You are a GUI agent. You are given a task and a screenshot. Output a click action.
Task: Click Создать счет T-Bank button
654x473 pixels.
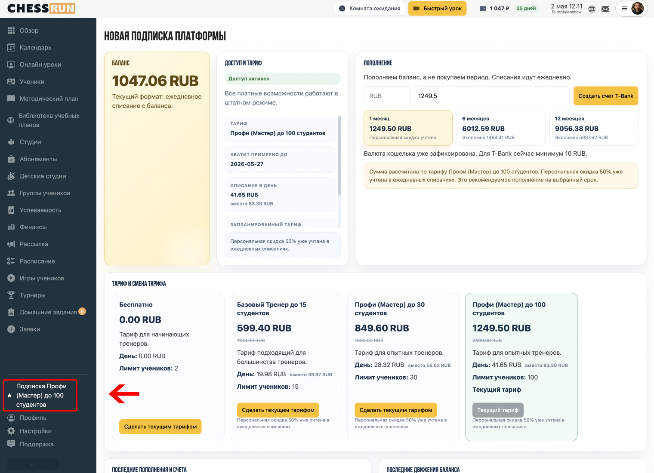tap(606, 96)
